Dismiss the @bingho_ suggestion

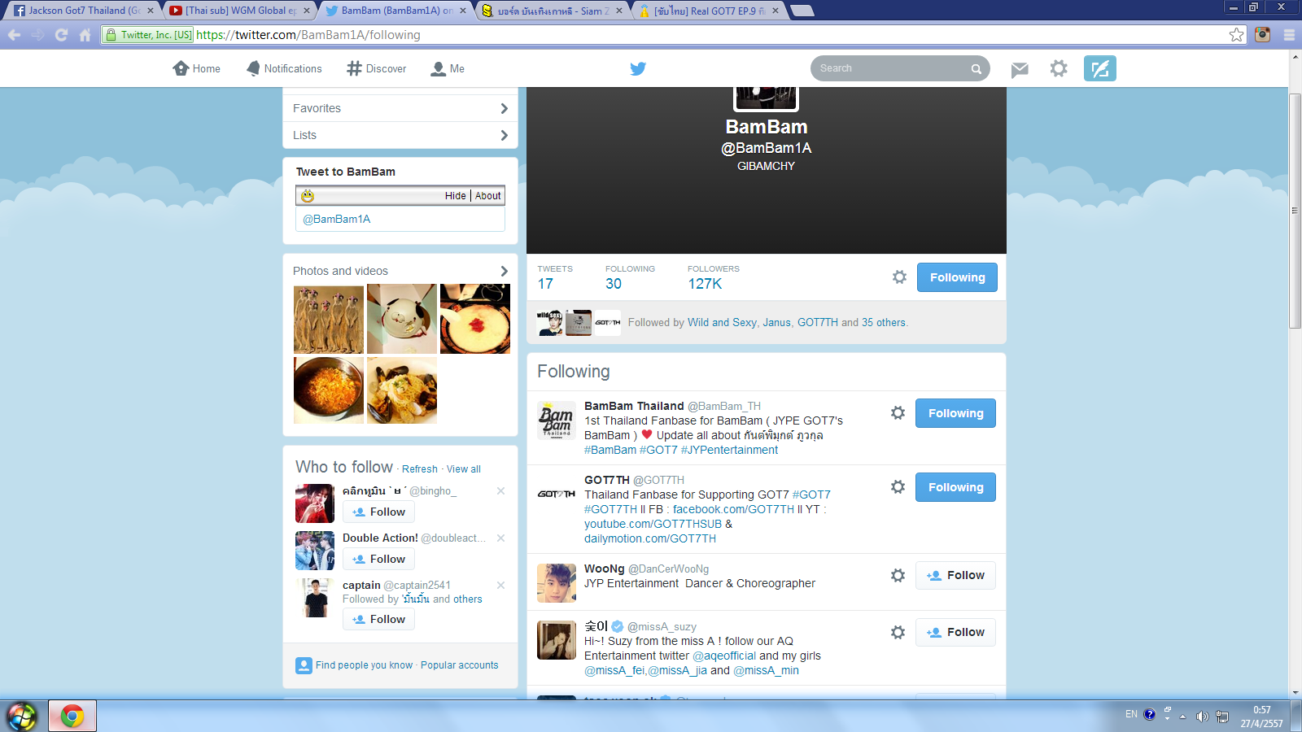coord(500,490)
